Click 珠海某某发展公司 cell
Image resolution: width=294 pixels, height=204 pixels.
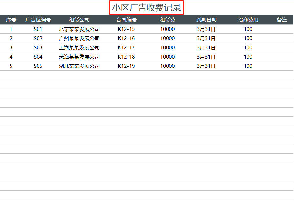tap(79, 57)
